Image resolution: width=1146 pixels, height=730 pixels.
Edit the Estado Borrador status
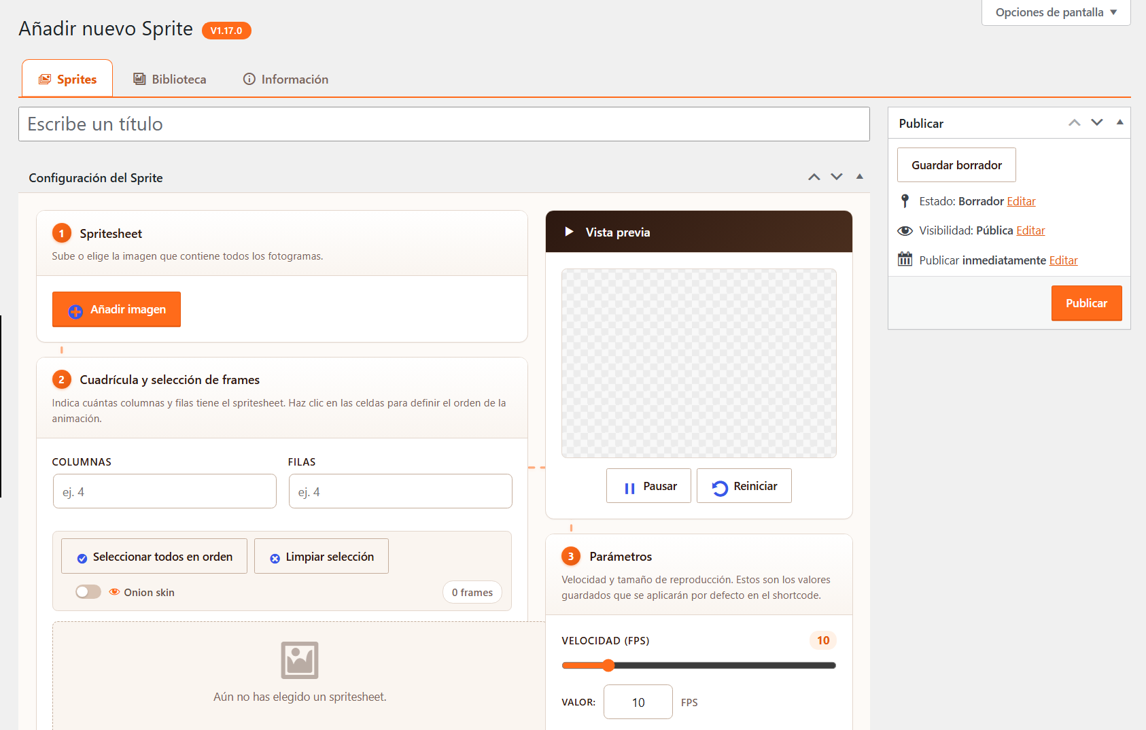click(x=1021, y=201)
